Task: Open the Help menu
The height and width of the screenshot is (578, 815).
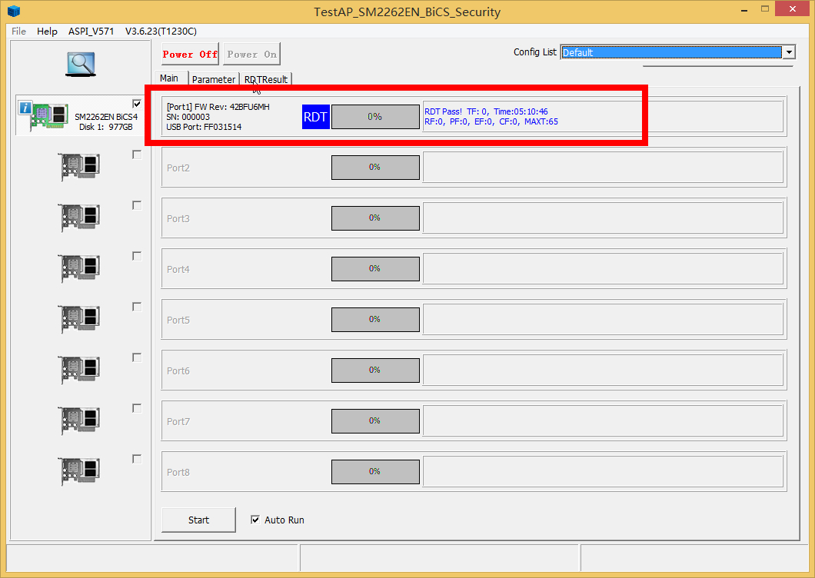Action: click(47, 32)
